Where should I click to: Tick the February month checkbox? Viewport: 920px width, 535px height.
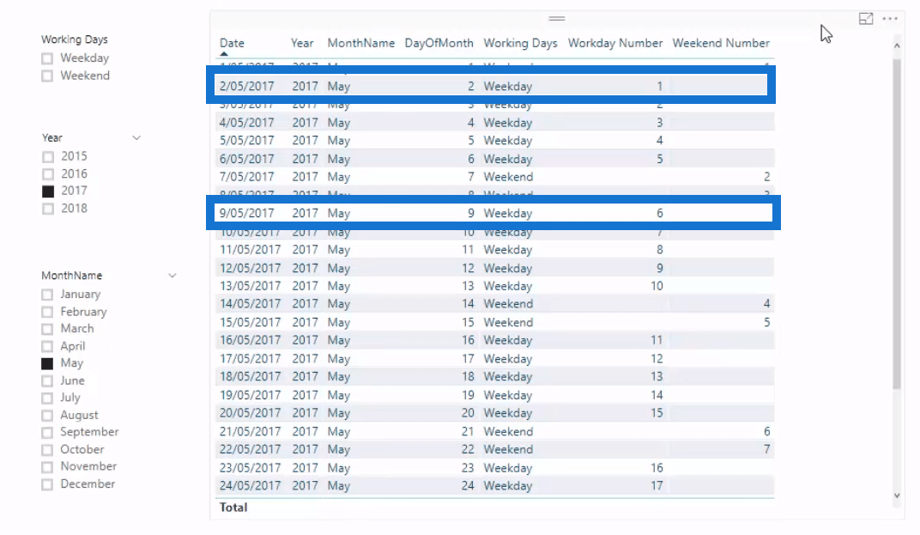click(x=47, y=312)
